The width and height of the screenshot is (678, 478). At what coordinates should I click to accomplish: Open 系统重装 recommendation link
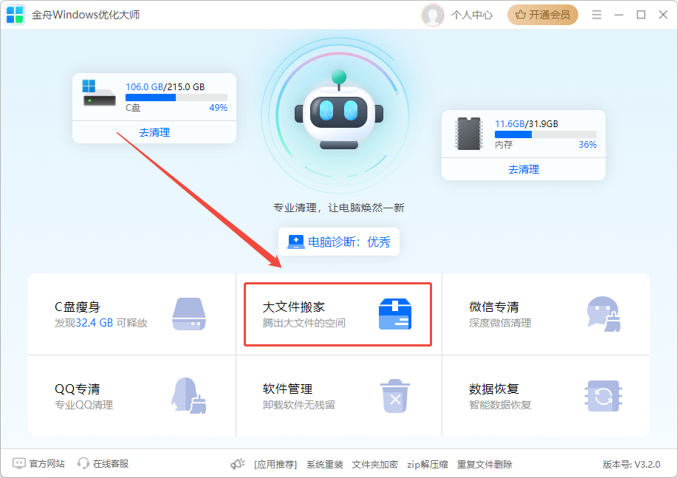pyautogui.click(x=325, y=465)
